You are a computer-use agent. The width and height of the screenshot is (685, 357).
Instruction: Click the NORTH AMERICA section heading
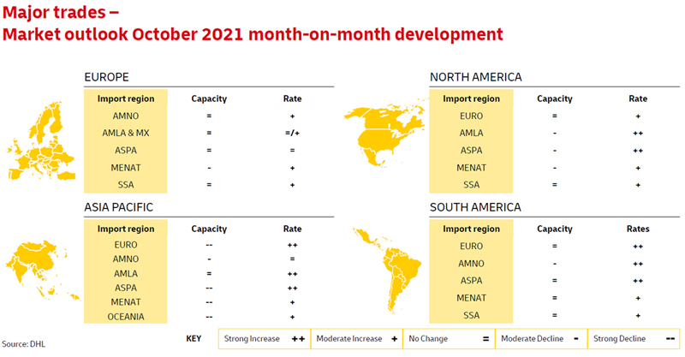tap(475, 78)
